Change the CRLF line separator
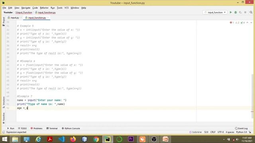 coord(213,132)
